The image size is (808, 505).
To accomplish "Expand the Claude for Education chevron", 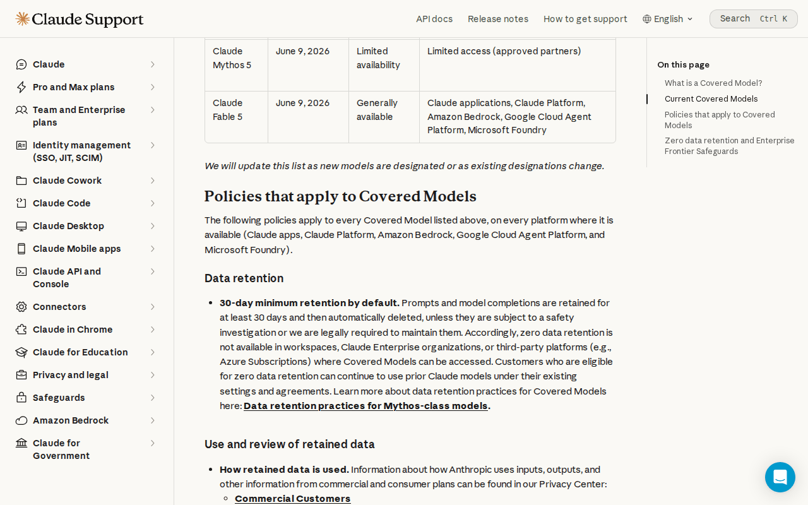I will (x=152, y=352).
